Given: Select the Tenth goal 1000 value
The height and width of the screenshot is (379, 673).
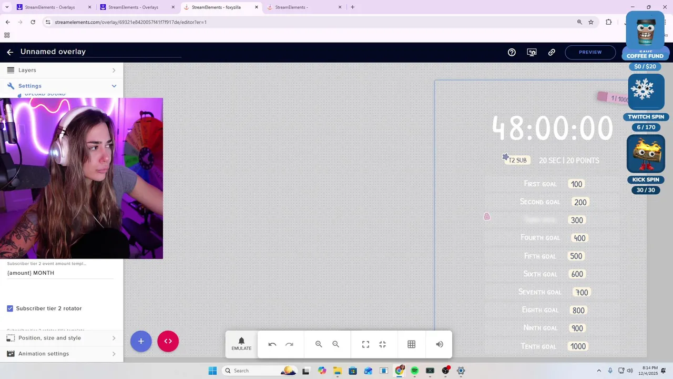Looking at the screenshot, I should (578, 346).
